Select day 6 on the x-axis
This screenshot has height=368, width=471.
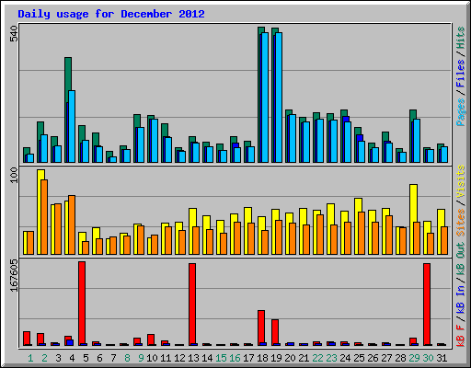(99, 358)
